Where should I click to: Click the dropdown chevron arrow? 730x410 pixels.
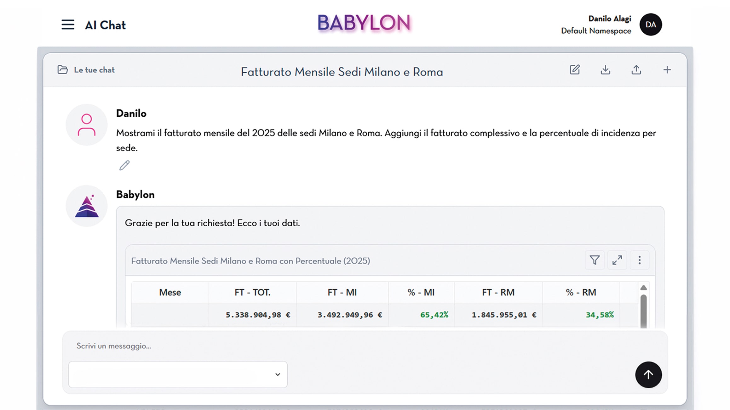click(278, 374)
